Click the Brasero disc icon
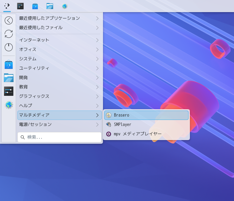This screenshot has width=234, height=201. tap(109, 115)
